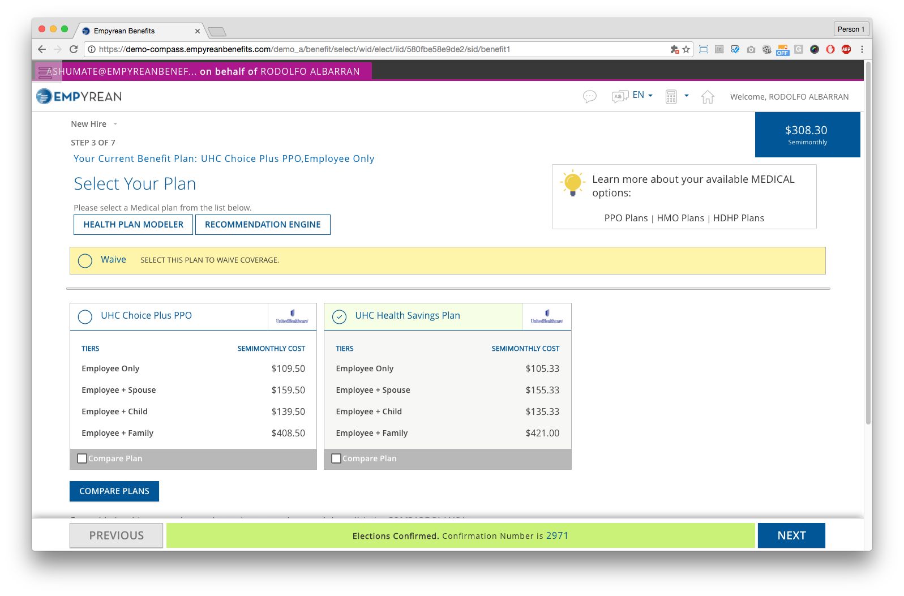Click the language translation icon
The width and height of the screenshot is (904, 596).
[620, 97]
